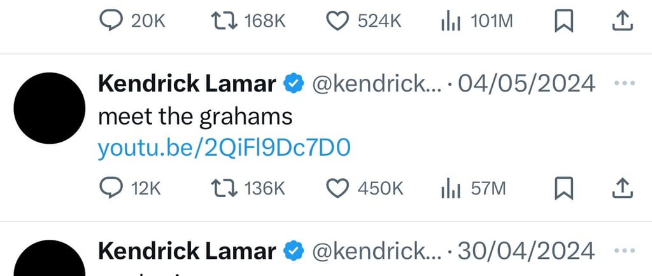Open view stats showing 101M views

tap(451, 21)
